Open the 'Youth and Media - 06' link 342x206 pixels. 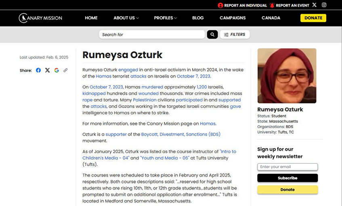[165, 158]
